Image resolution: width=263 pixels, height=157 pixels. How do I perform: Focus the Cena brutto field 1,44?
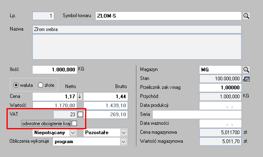coord(106,97)
